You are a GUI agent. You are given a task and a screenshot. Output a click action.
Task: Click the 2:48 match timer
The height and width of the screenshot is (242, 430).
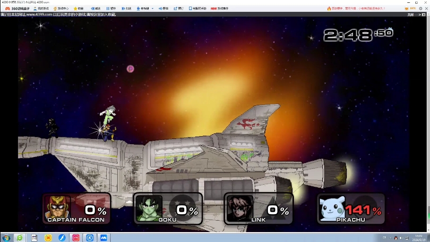(x=358, y=35)
